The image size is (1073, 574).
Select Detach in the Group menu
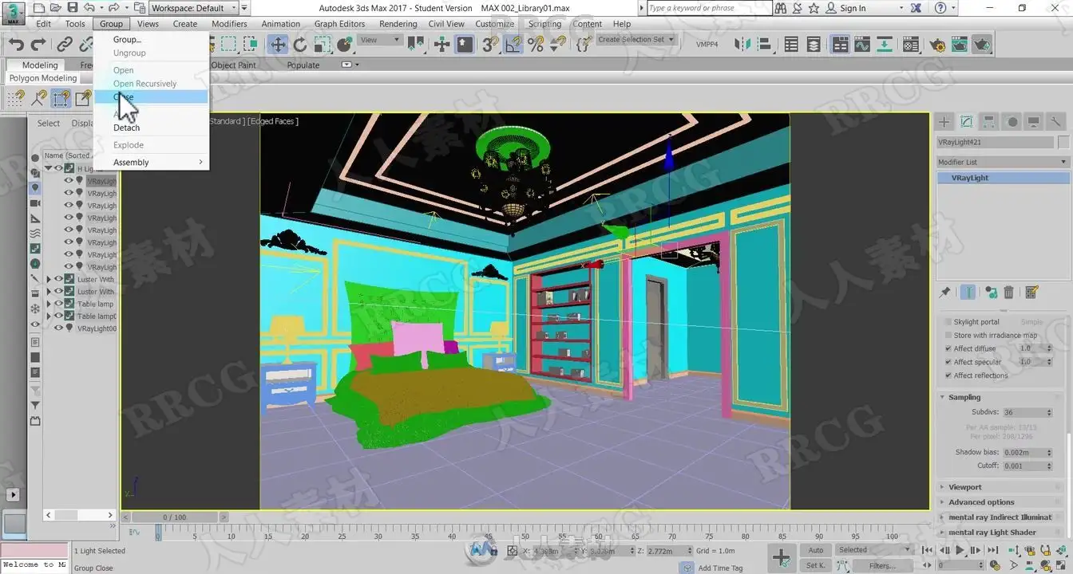coord(126,128)
